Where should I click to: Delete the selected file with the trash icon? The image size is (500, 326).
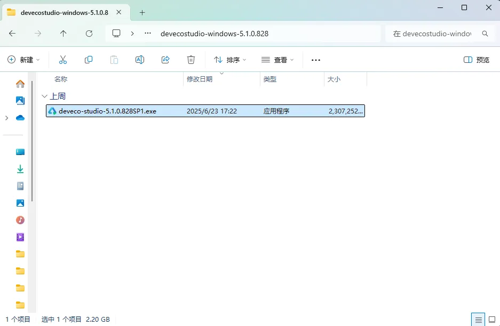click(x=191, y=60)
